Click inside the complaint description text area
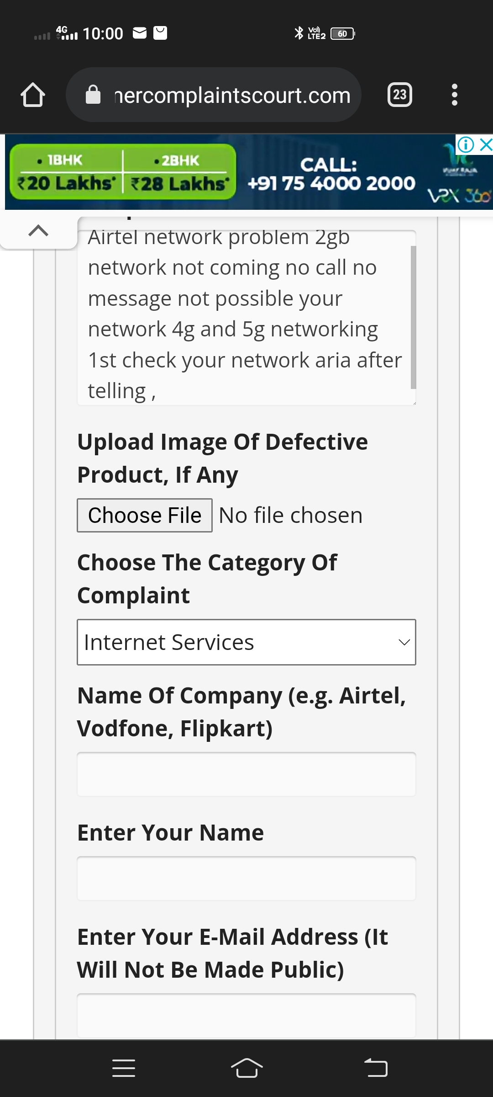This screenshot has height=1097, width=493. (242, 315)
